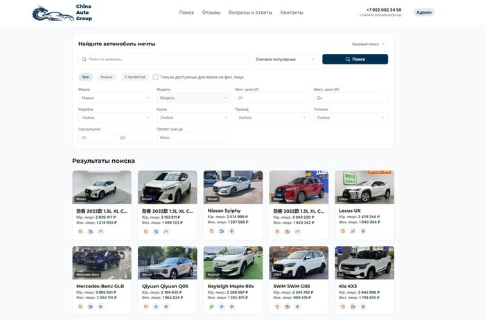Click the purple icon on Lexus UX card
The height and width of the screenshot is (320, 485).
coord(353,231)
